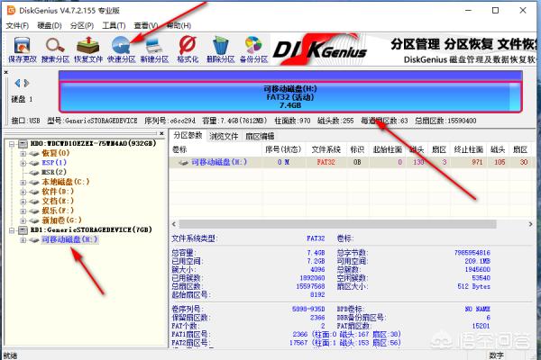Expand the 软件(D:) partition node
The height and width of the screenshot is (360, 541).
(x=22, y=192)
